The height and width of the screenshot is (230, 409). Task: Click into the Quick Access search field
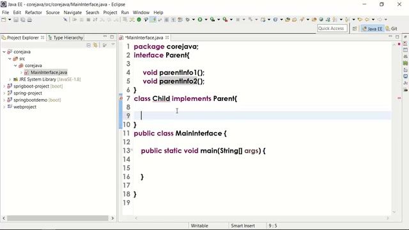tap(332, 28)
